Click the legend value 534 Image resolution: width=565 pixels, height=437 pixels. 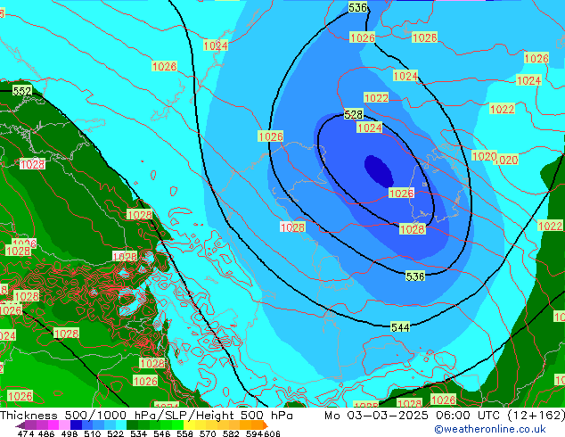tap(139, 433)
